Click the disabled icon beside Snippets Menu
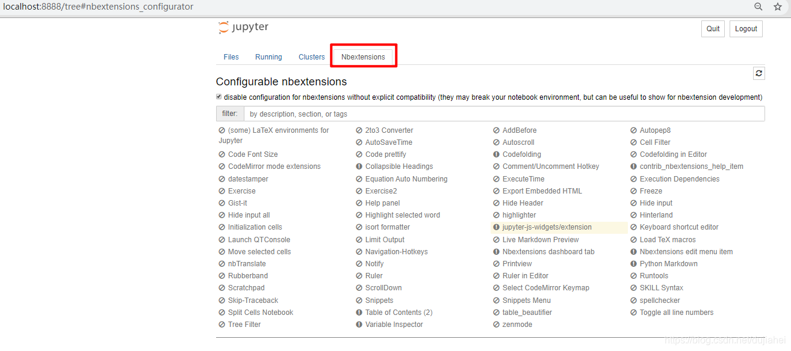This screenshot has height=351, width=791. [497, 301]
